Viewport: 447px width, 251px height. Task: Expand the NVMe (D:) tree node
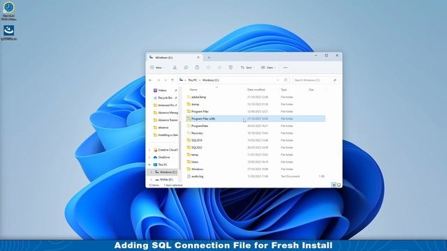pyautogui.click(x=152, y=180)
